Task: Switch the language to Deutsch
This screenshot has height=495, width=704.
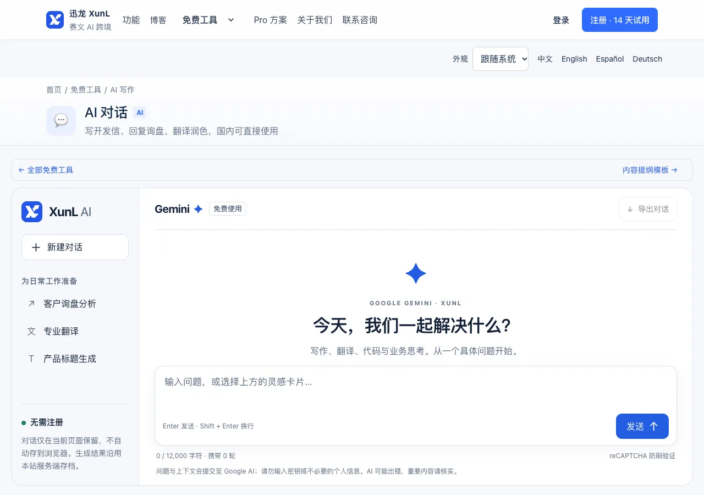Action: click(647, 59)
